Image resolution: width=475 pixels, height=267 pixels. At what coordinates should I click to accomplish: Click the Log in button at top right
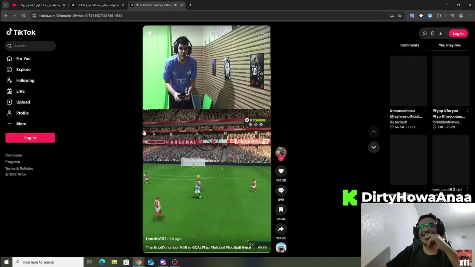458,33
